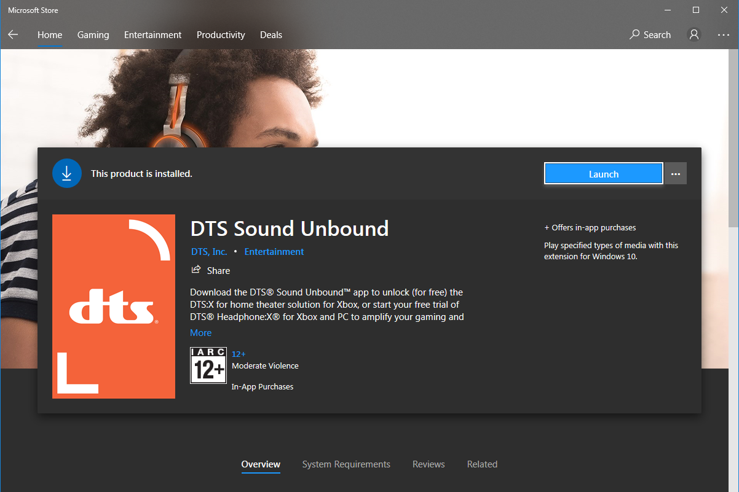Click the DTS Sound Unbound title
The width and height of the screenshot is (739, 492).
[x=290, y=228]
